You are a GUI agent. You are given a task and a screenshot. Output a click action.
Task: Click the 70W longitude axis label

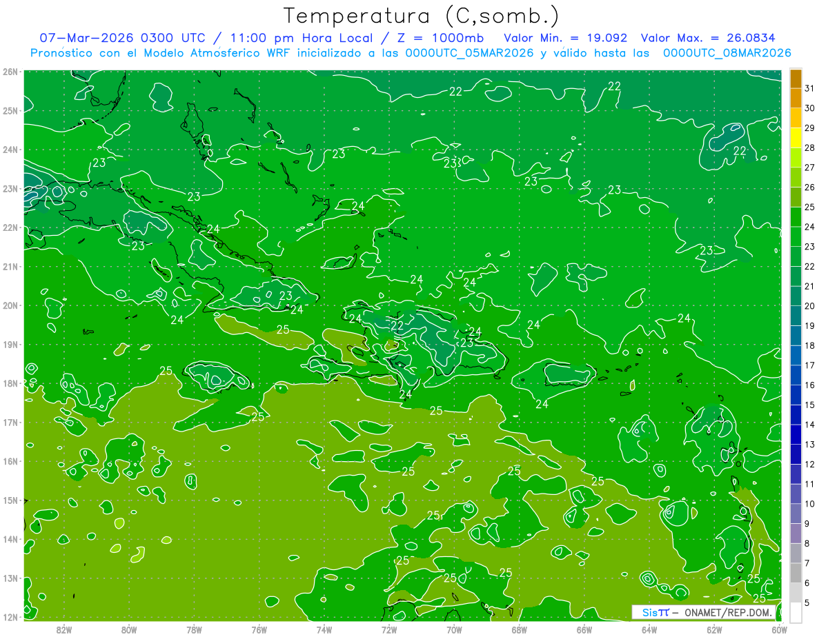(454, 630)
